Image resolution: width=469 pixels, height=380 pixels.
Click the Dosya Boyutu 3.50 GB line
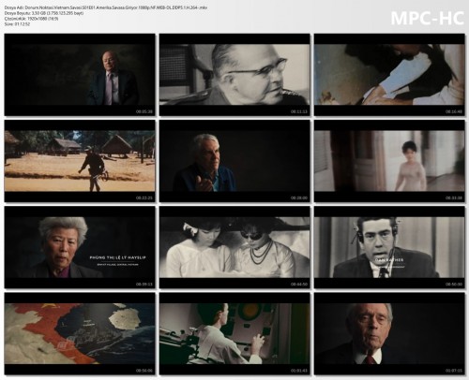(x=44, y=13)
